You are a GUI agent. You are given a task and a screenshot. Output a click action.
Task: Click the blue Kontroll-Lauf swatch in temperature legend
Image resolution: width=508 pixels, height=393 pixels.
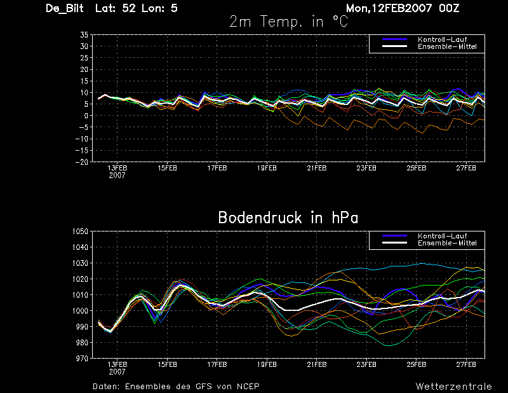[x=394, y=39]
